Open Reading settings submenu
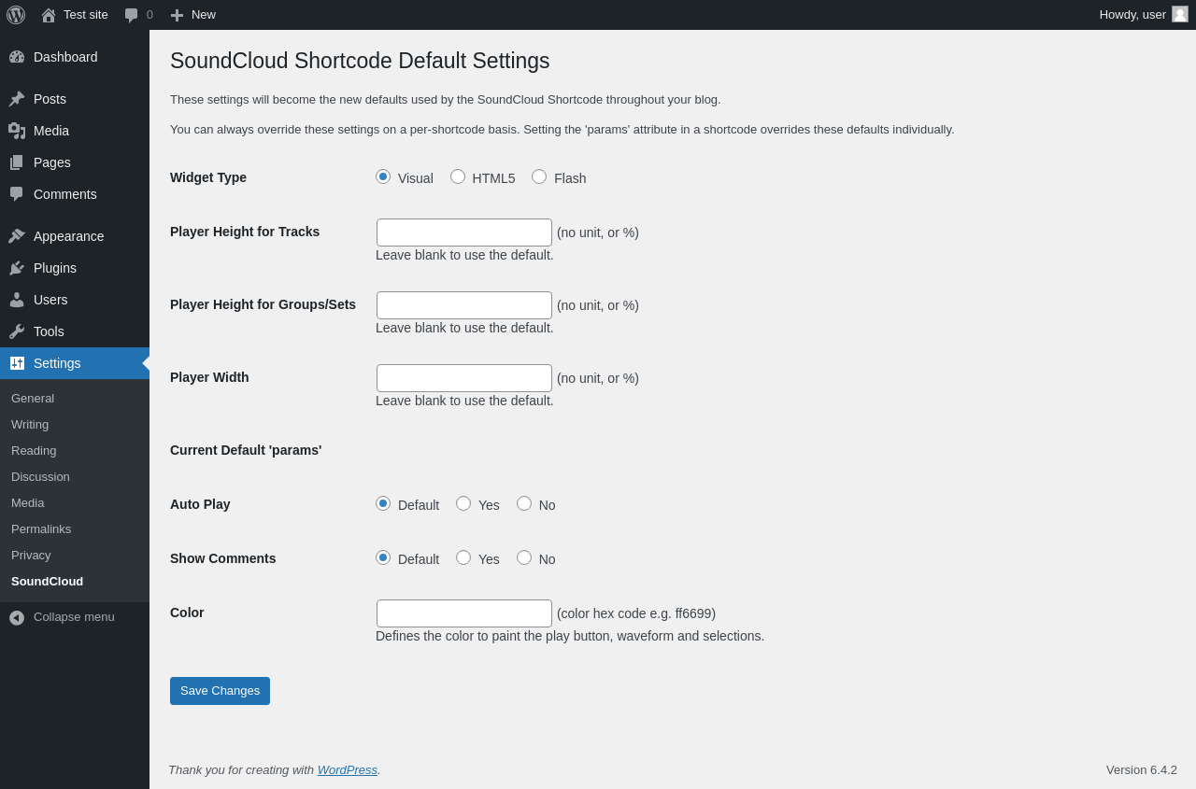 pos(75,450)
